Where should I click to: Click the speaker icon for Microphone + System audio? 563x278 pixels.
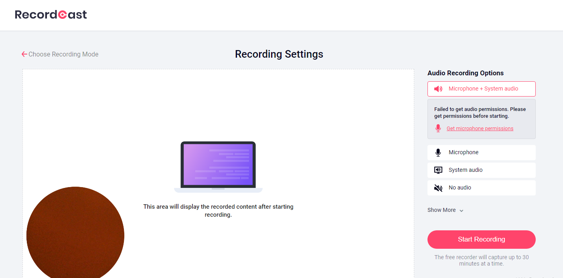click(x=438, y=89)
